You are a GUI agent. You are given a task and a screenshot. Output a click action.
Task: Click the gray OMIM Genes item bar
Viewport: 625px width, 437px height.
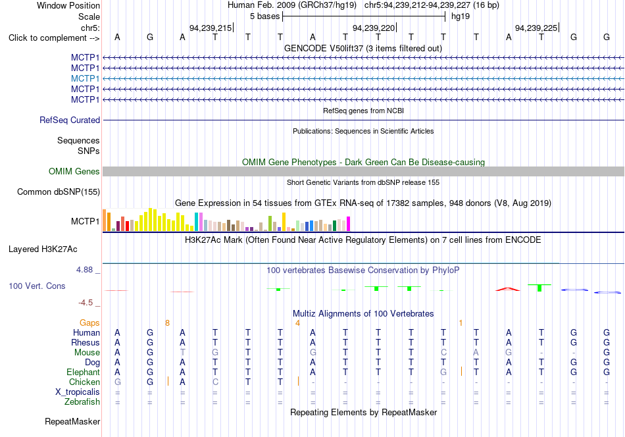pyautogui.click(x=363, y=172)
